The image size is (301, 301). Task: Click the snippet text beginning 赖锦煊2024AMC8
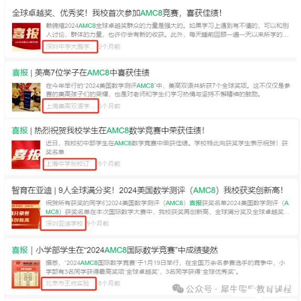[x=167, y=30]
